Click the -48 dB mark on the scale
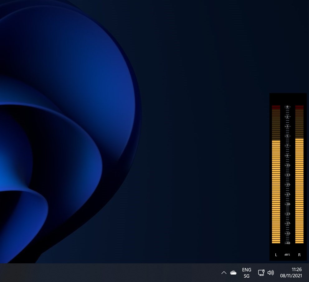This screenshot has width=309, height=282. (x=287, y=243)
